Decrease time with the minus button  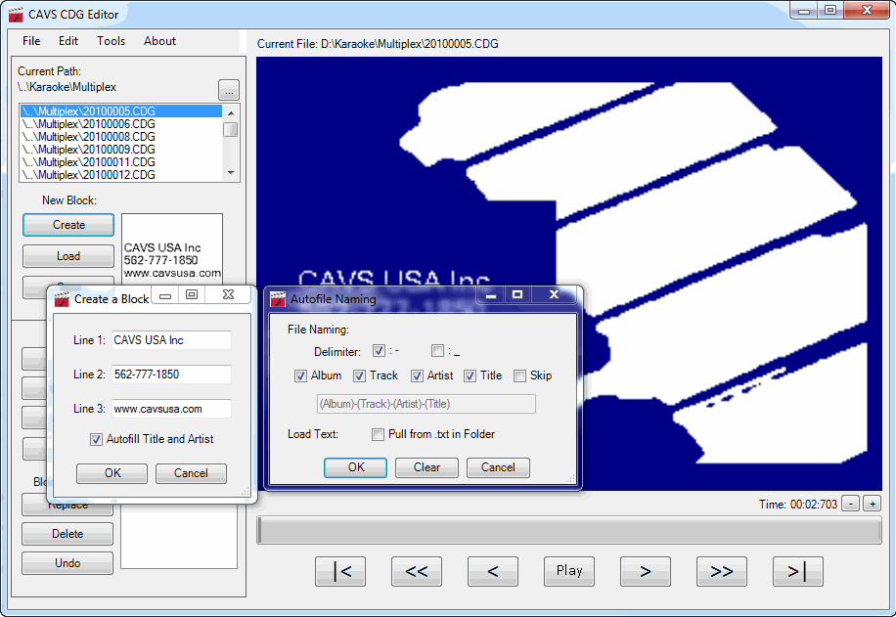coord(851,504)
